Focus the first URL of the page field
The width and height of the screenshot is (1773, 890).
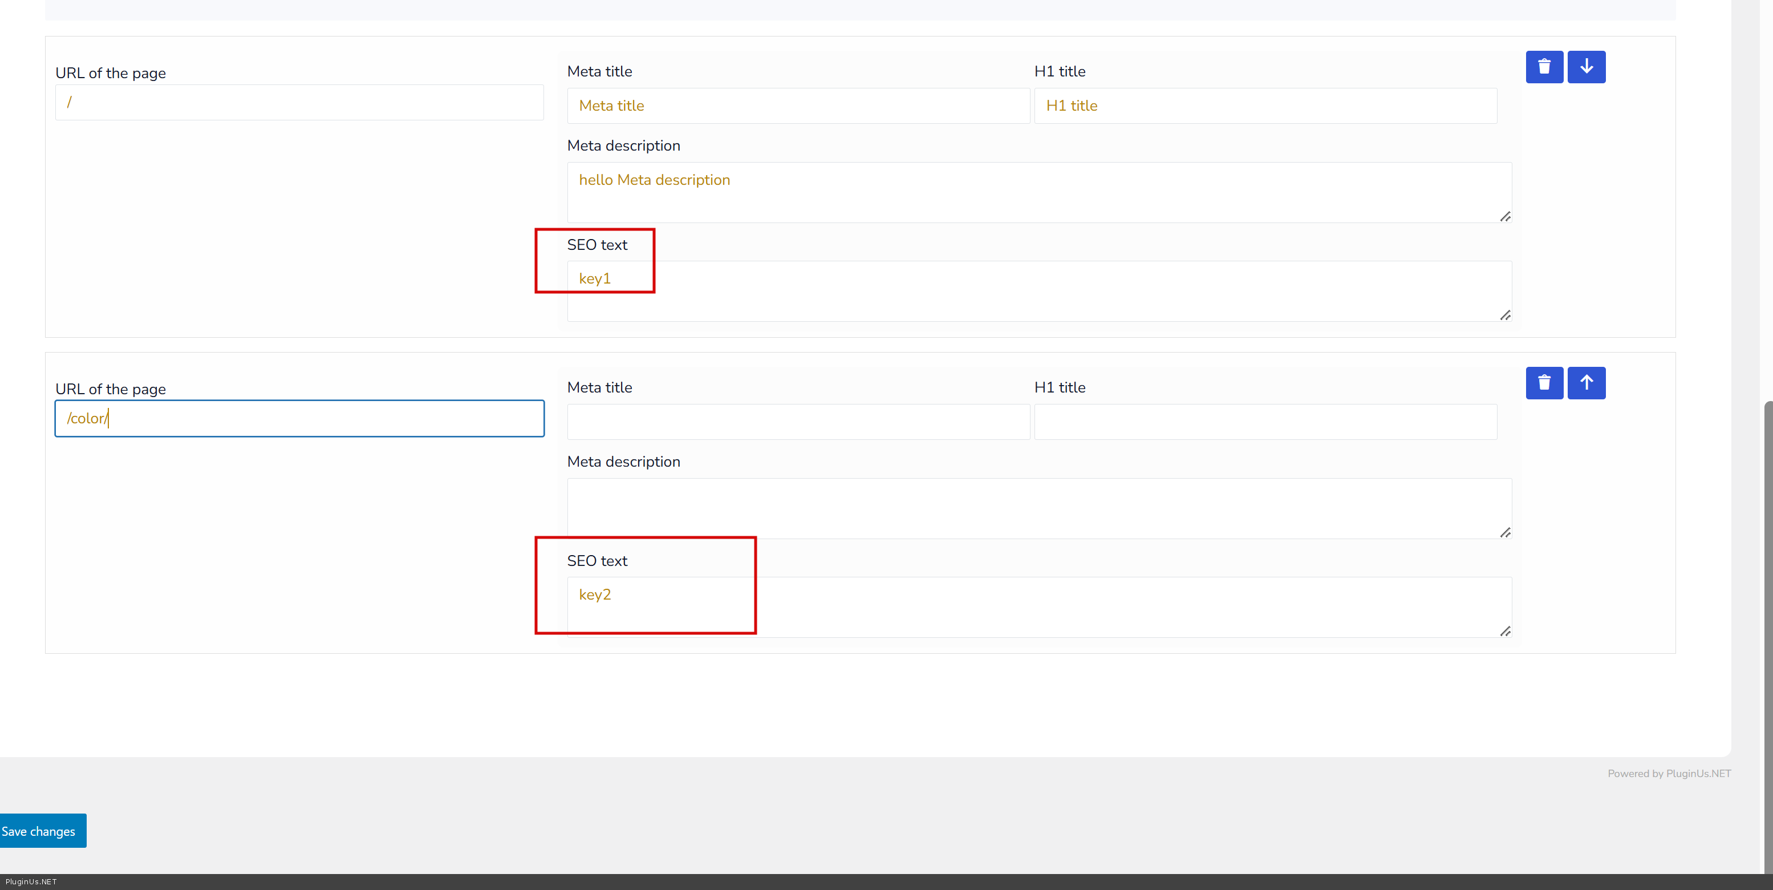(299, 103)
